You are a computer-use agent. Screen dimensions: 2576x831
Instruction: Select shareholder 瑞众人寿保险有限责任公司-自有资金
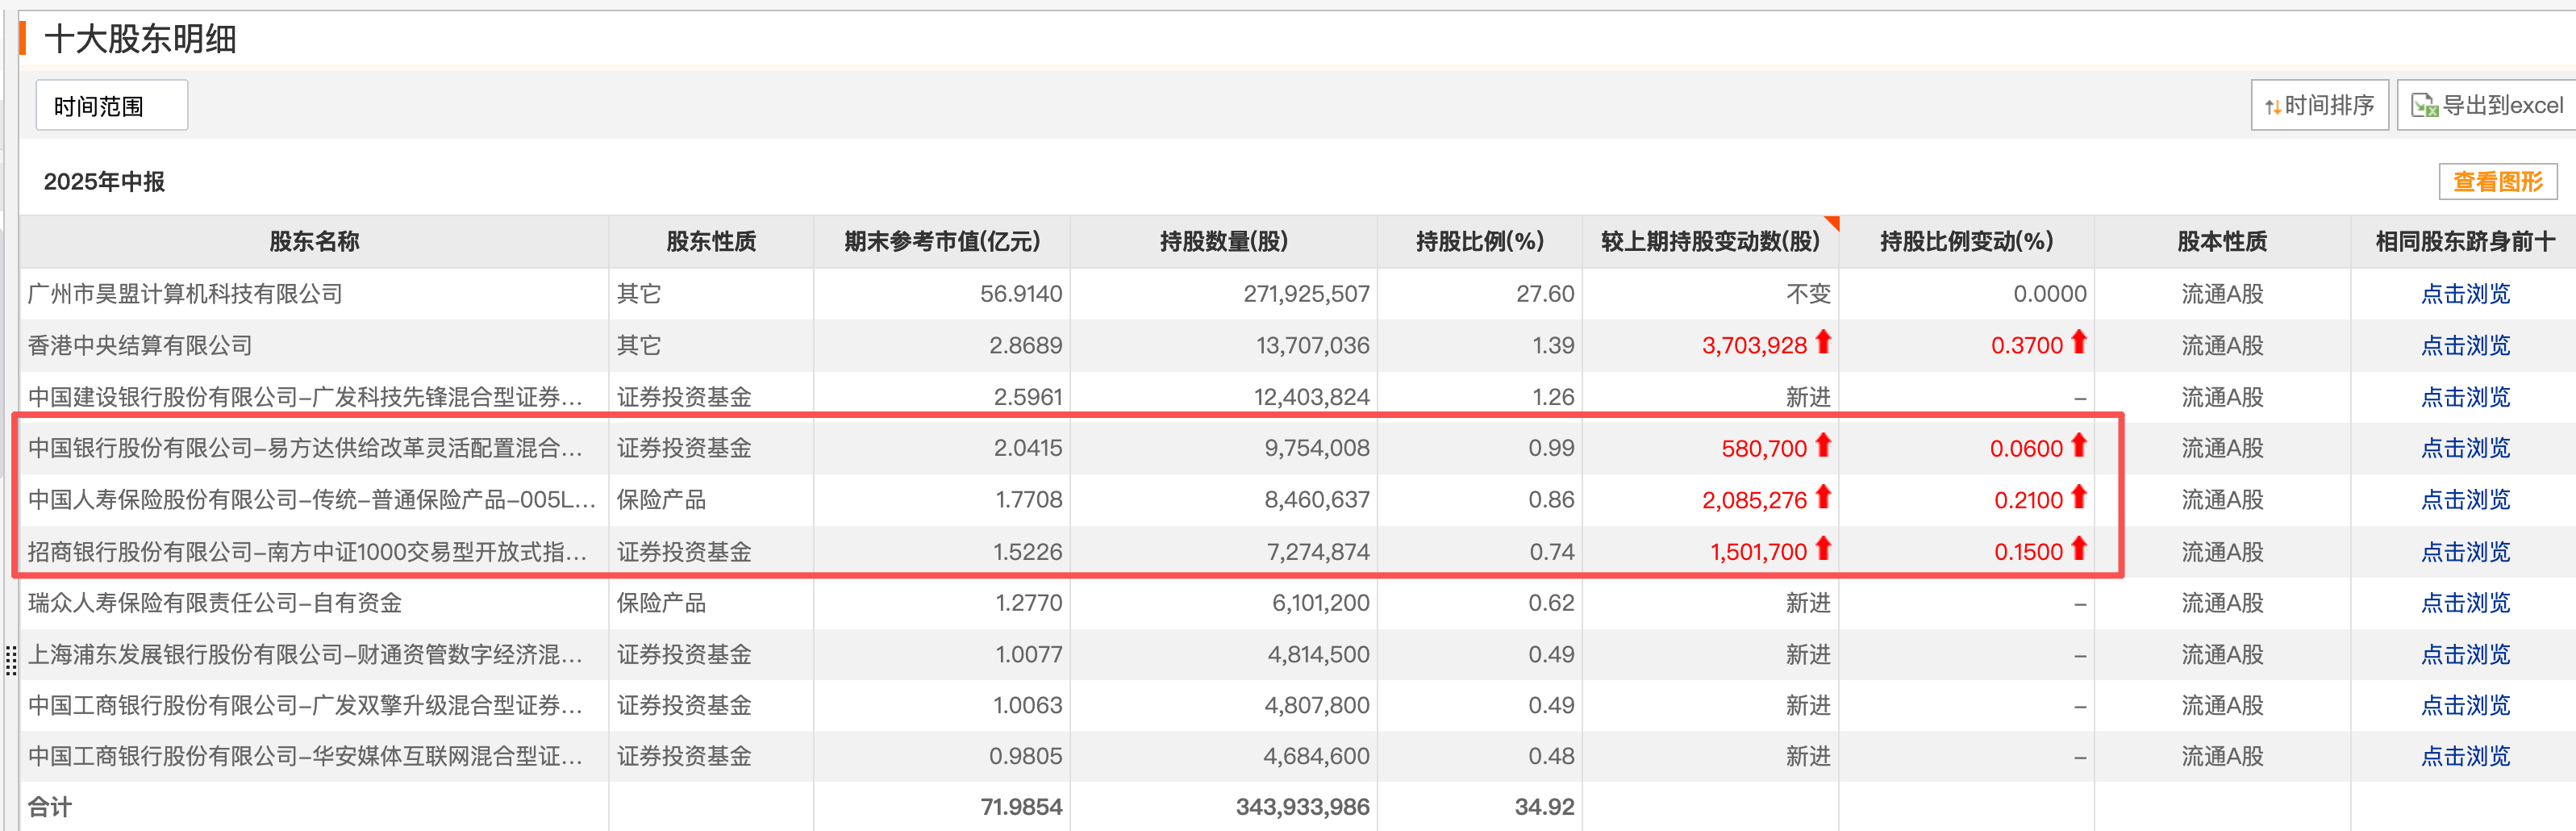(215, 603)
